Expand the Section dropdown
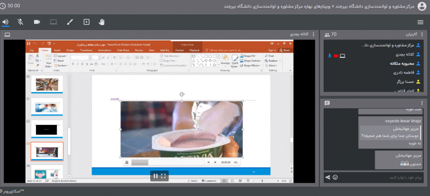Image resolution: width=430 pixels, height=196 pixels. pos(60,66)
